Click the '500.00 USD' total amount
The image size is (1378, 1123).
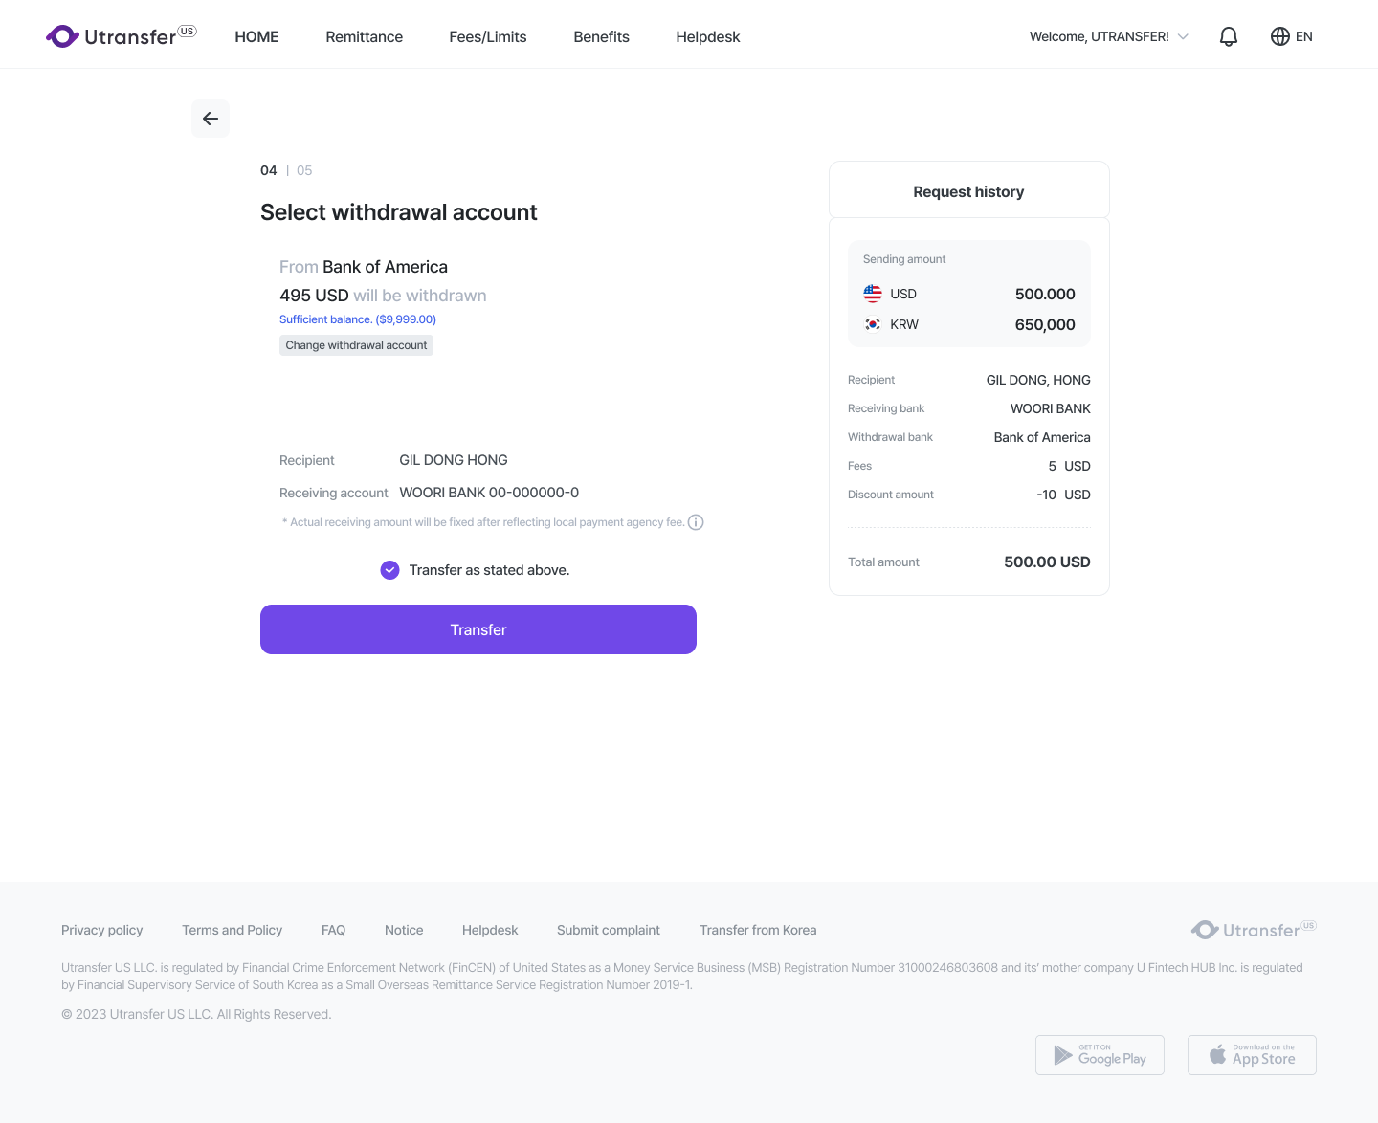[x=1047, y=561]
